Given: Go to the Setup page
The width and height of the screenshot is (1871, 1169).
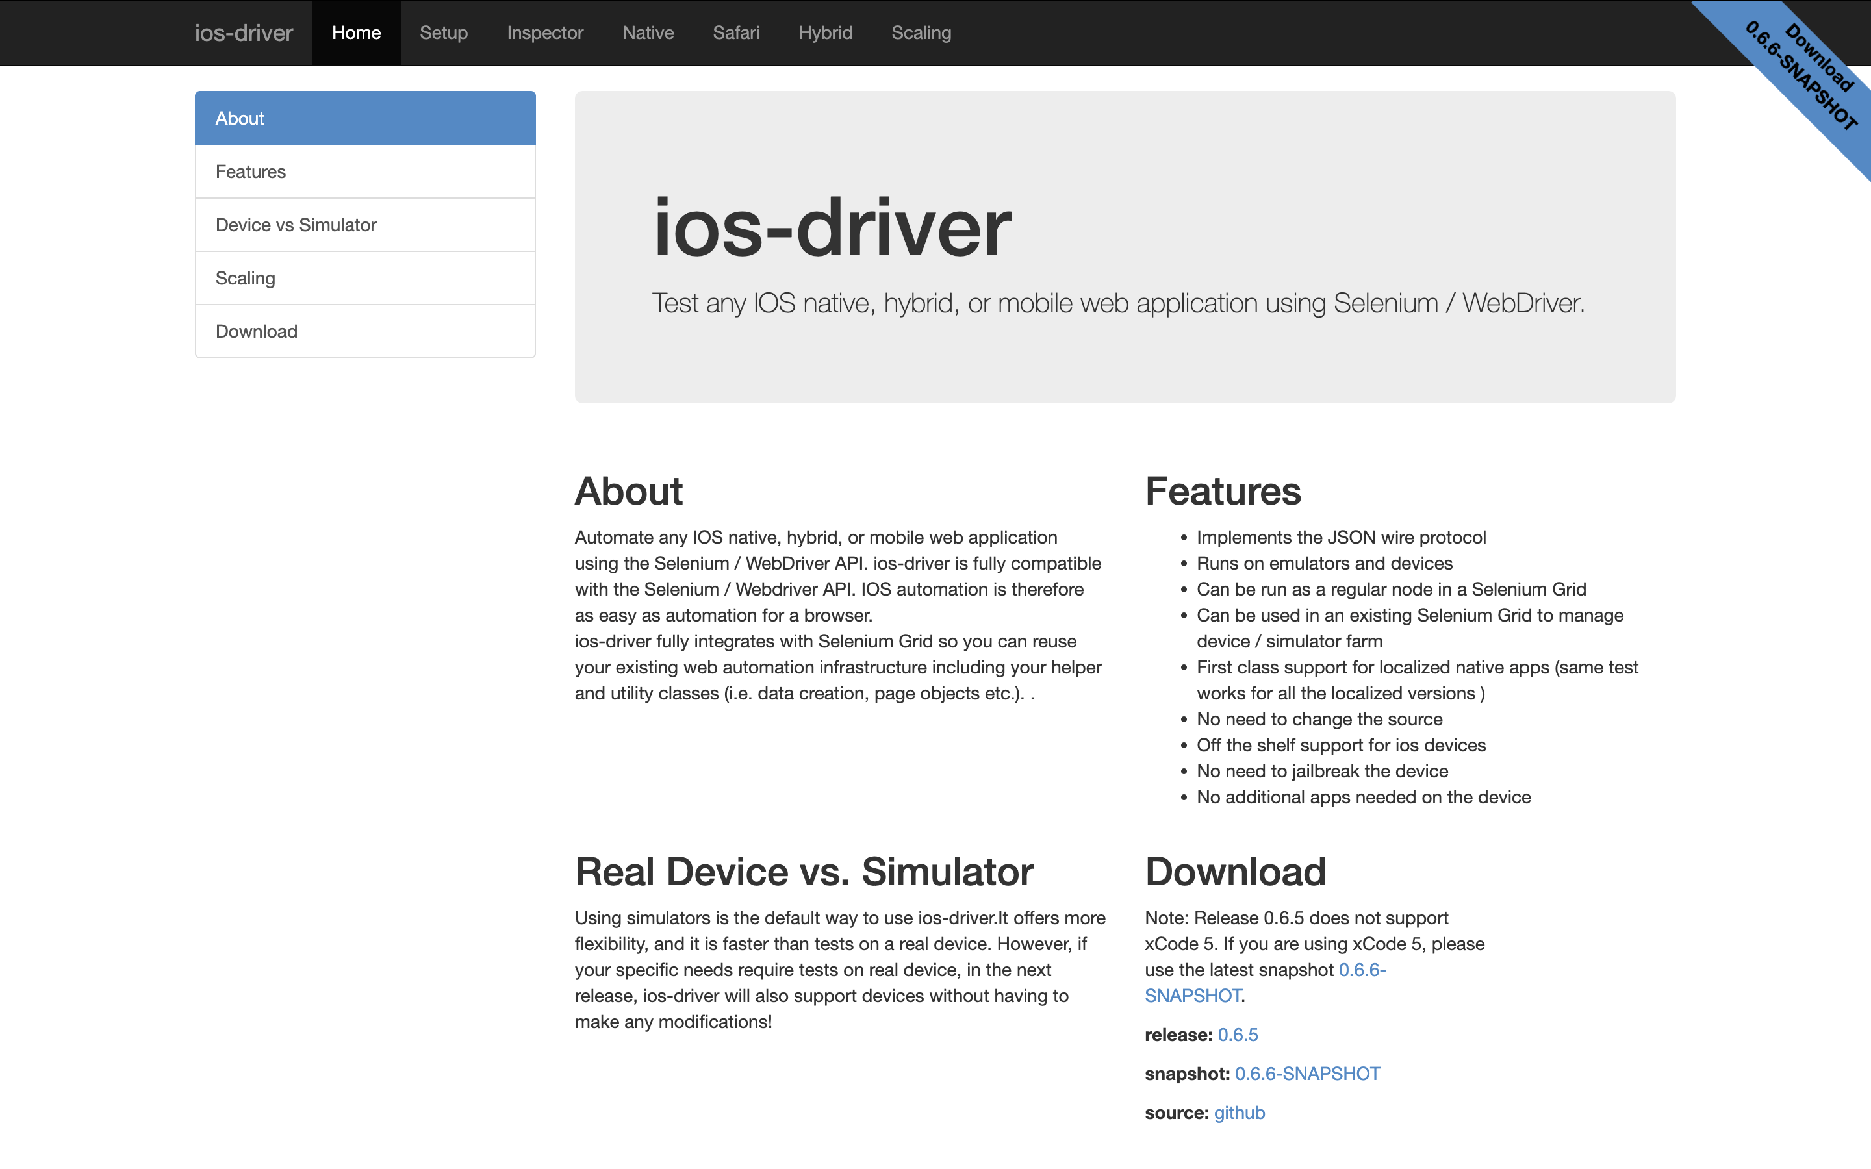Looking at the screenshot, I should 443,32.
